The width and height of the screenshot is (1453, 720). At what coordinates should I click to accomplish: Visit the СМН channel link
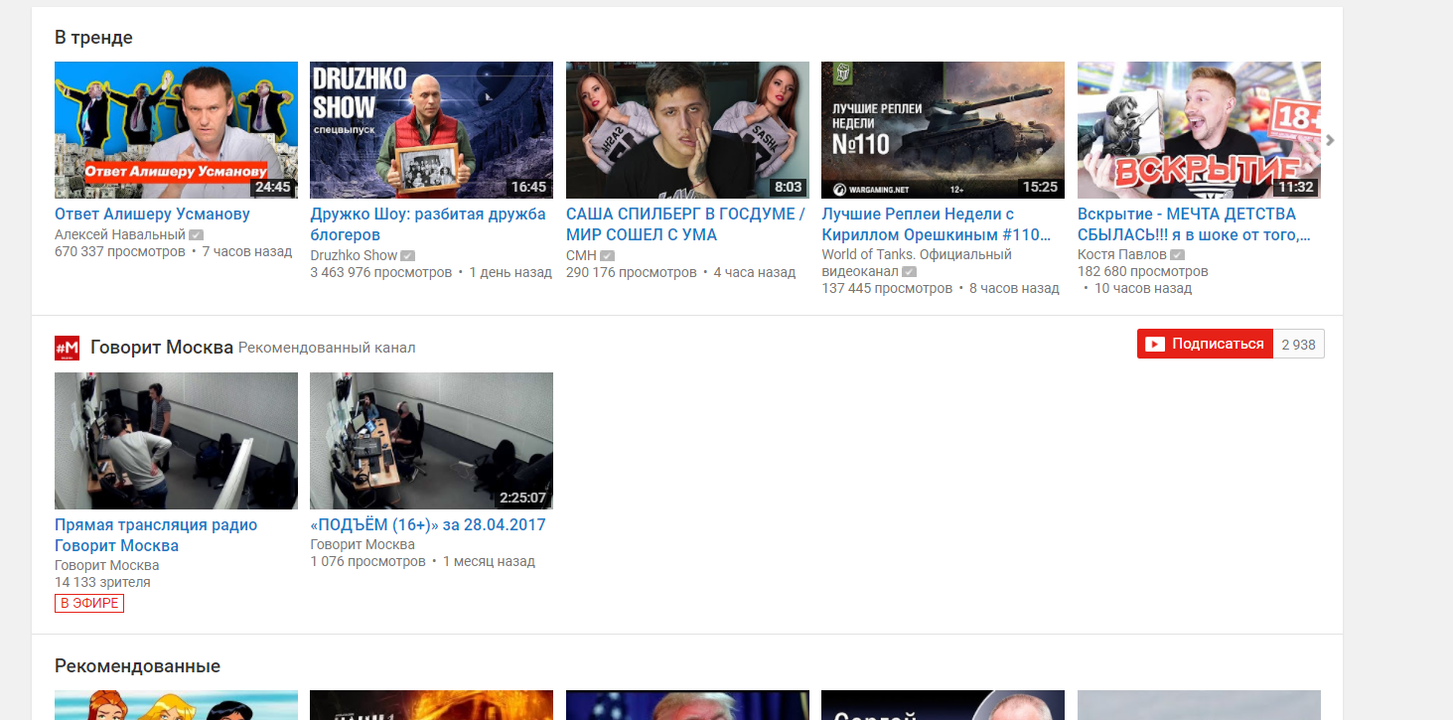581,256
